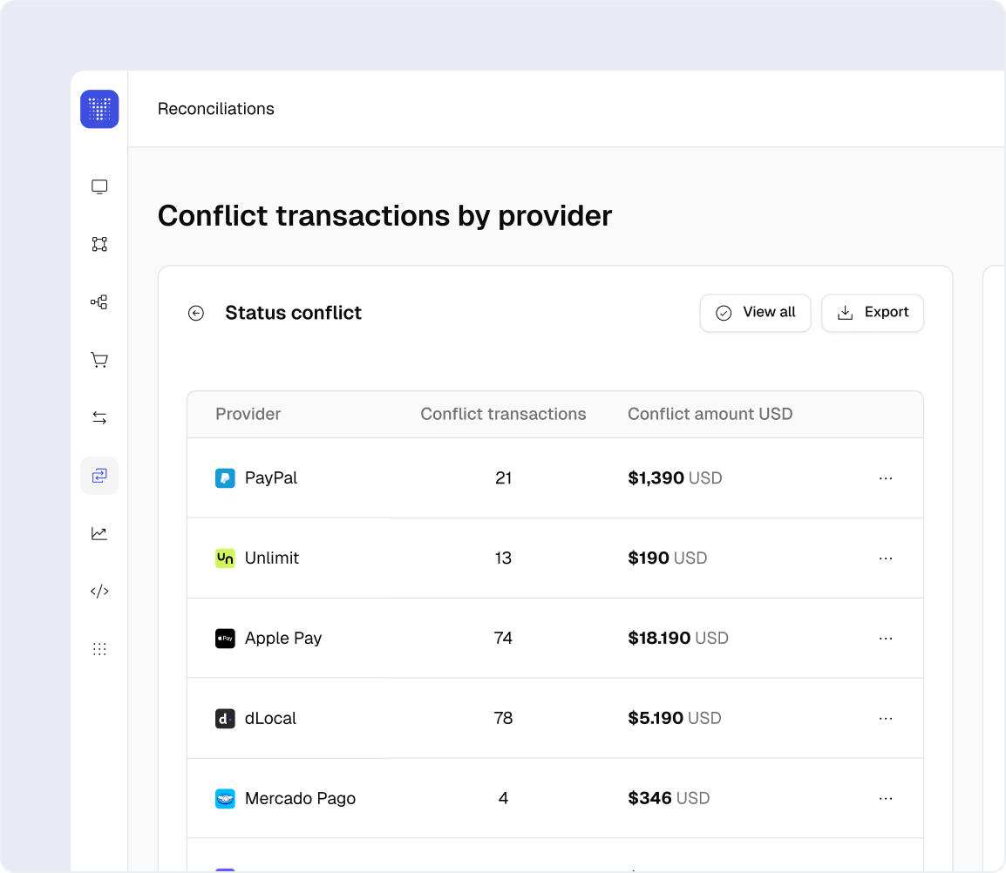Open the shopping cart sidebar icon
The image size is (1006, 873).
[99, 360]
